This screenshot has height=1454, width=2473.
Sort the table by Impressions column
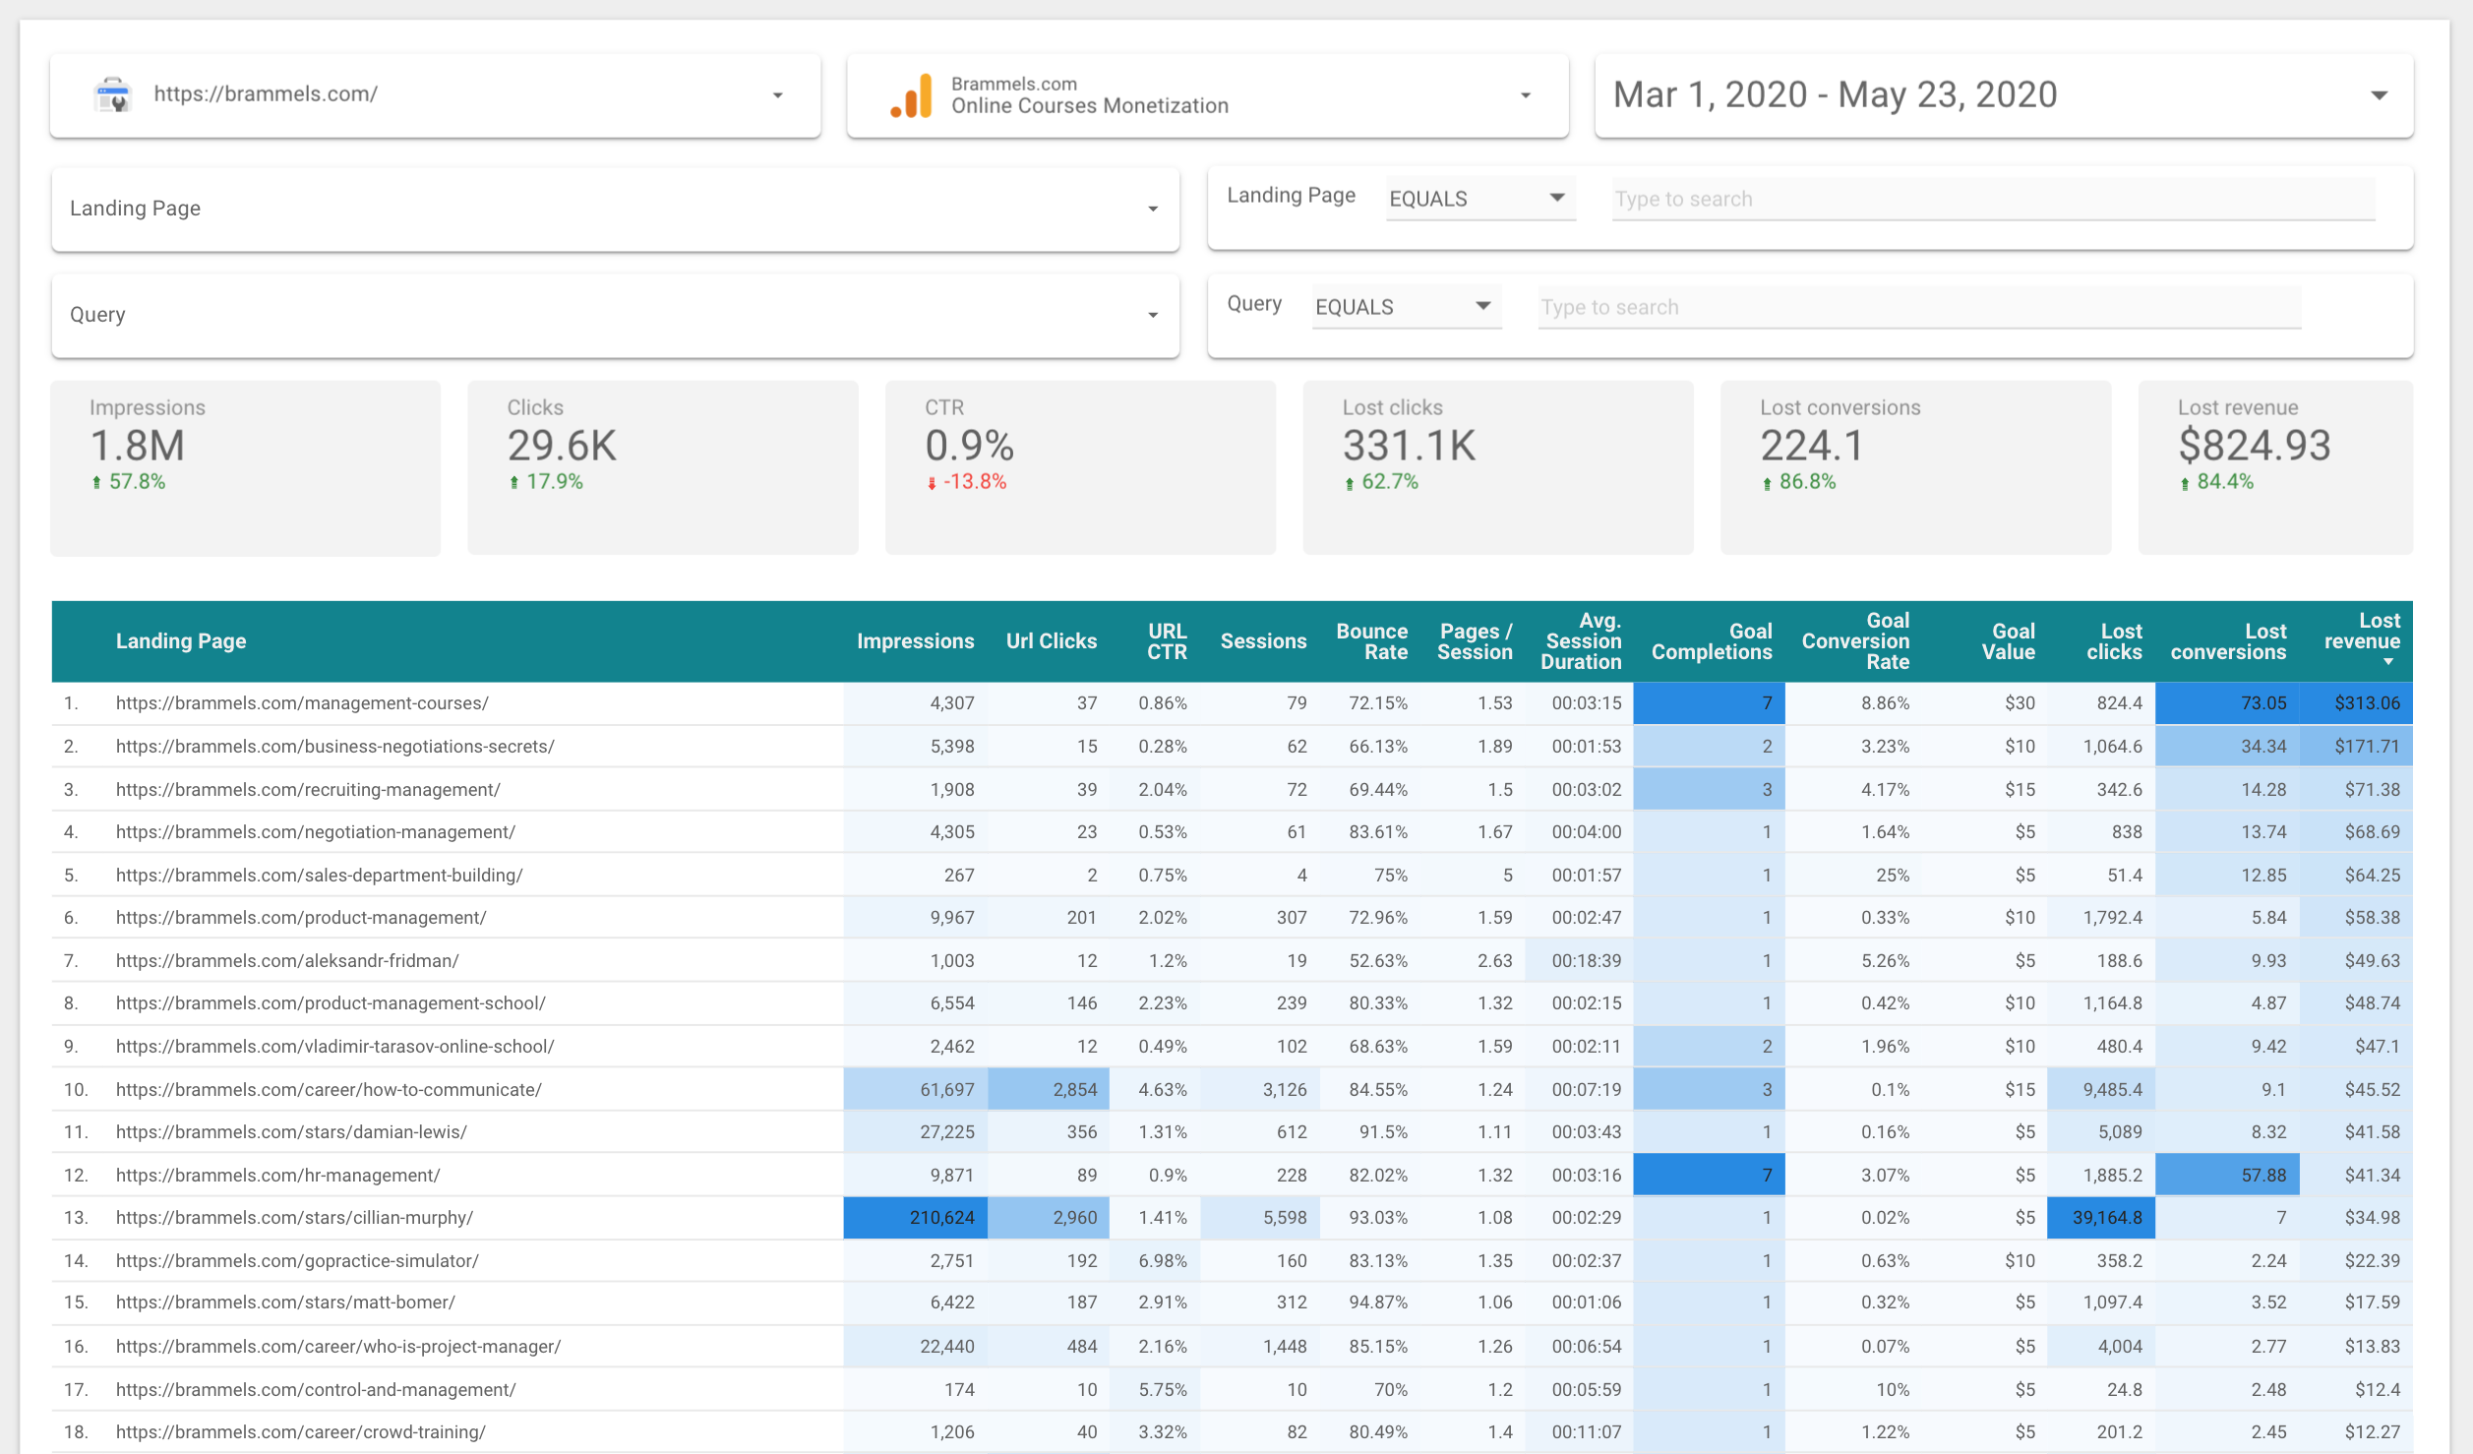click(x=915, y=640)
